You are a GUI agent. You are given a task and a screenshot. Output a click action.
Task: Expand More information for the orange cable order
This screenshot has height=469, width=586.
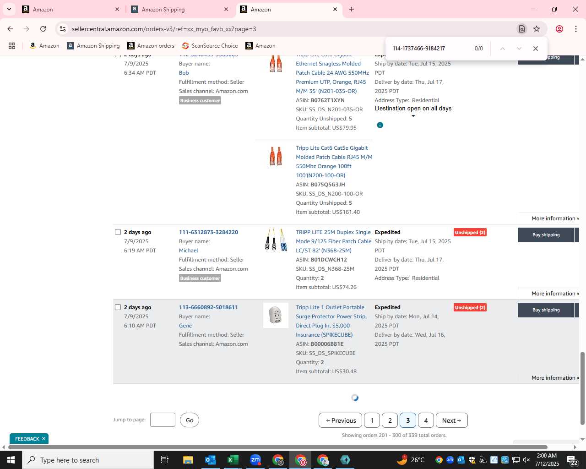555,218
